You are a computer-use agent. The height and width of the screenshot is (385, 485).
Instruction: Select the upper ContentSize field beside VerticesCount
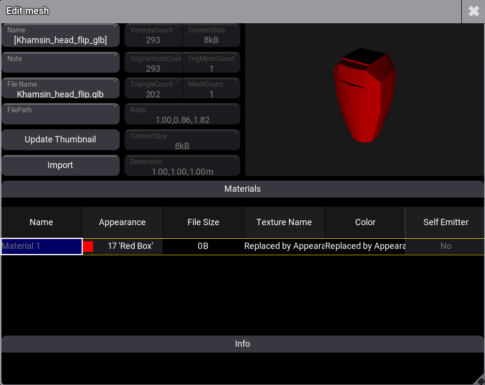211,35
